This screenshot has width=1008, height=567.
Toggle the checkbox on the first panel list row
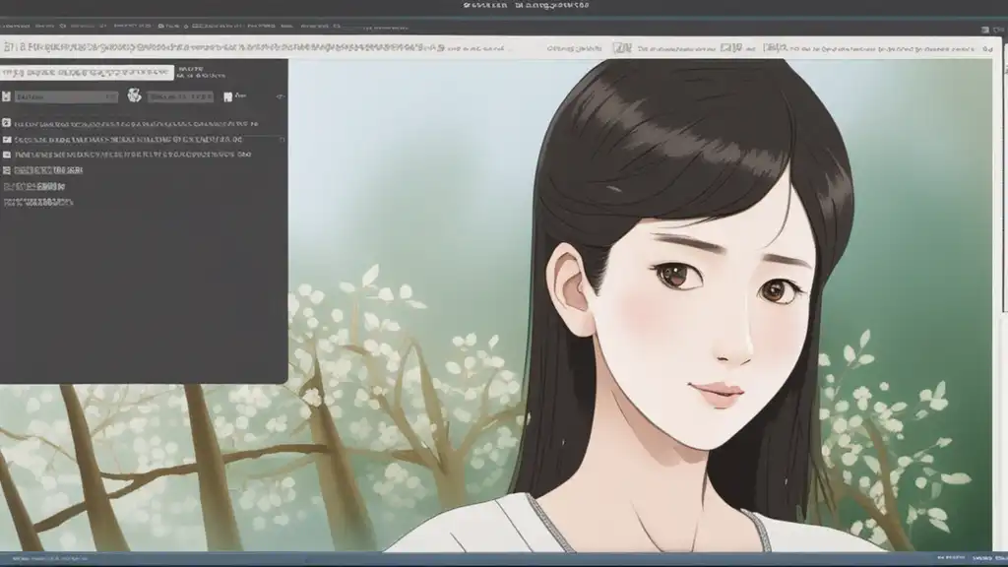[x=7, y=124]
